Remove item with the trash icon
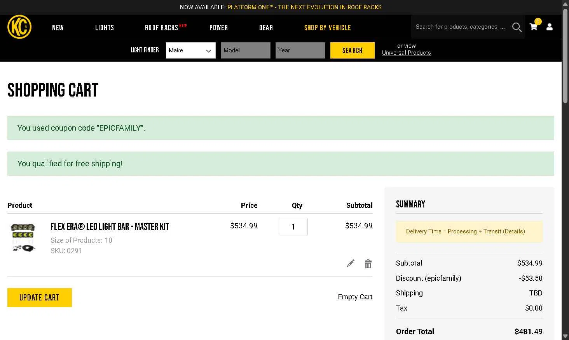Image resolution: width=569 pixels, height=340 pixels. click(x=368, y=264)
